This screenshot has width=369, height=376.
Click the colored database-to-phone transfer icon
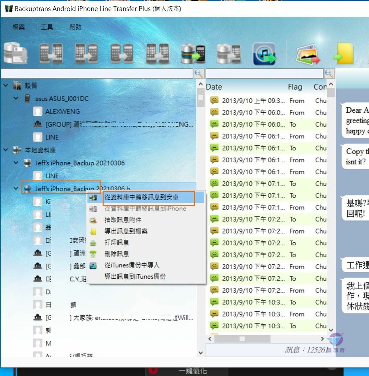click(193, 54)
